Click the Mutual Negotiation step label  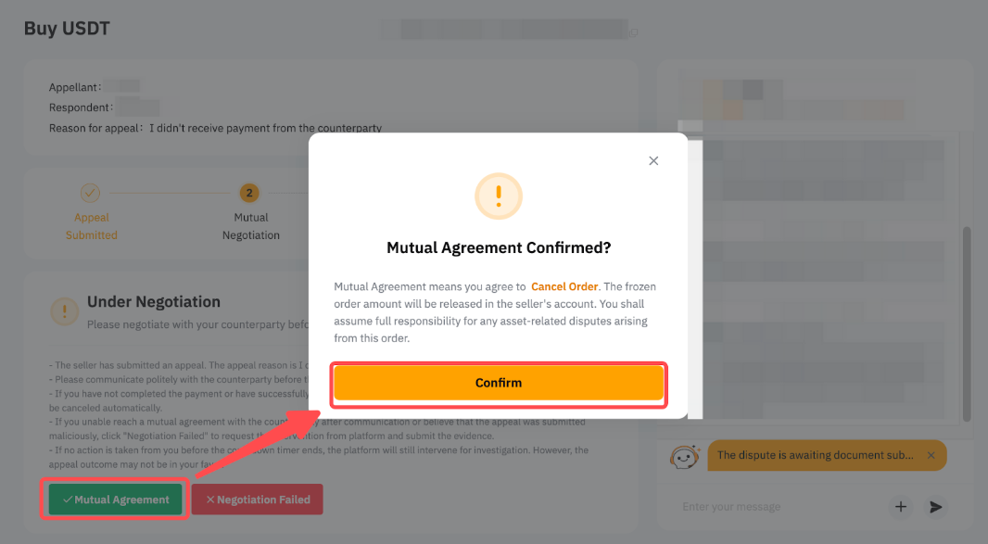(x=251, y=226)
